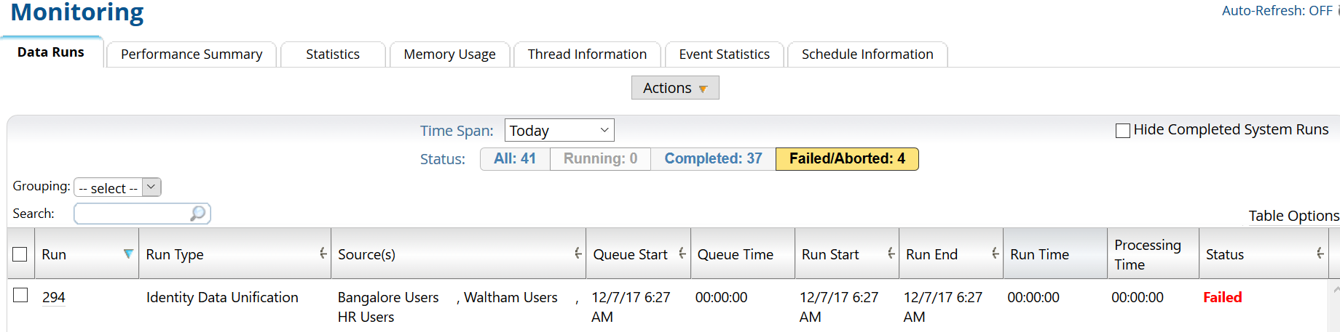This screenshot has height=332, width=1340.
Task: Open Table Options
Action: pos(1293,216)
